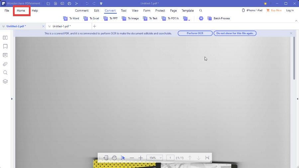Go to next page arrow
This screenshot has width=299, height=168.
coord(199,158)
